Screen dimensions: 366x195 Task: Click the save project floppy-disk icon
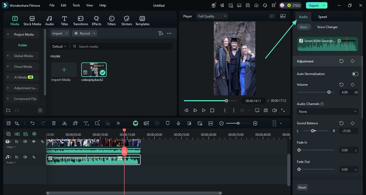tap(248, 5)
